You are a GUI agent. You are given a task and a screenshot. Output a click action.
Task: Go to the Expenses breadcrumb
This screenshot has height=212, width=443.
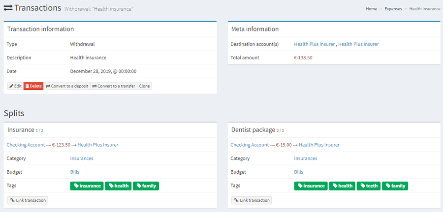coord(393,9)
